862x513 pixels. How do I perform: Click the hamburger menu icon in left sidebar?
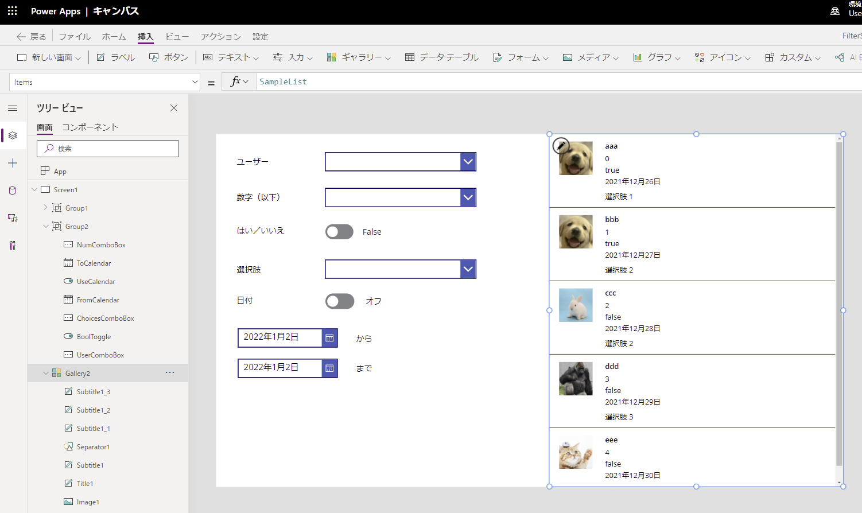point(13,108)
